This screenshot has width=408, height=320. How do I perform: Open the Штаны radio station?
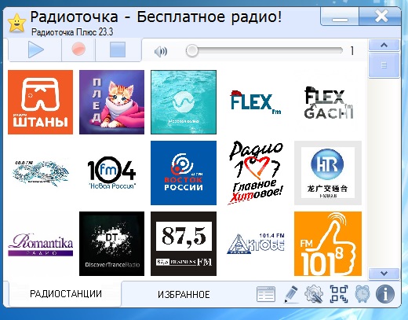[40, 102]
